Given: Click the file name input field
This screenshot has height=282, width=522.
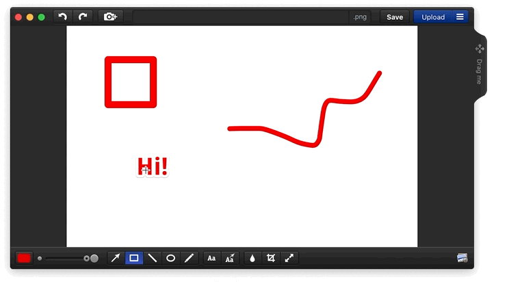Looking at the screenshot, I should (239, 17).
